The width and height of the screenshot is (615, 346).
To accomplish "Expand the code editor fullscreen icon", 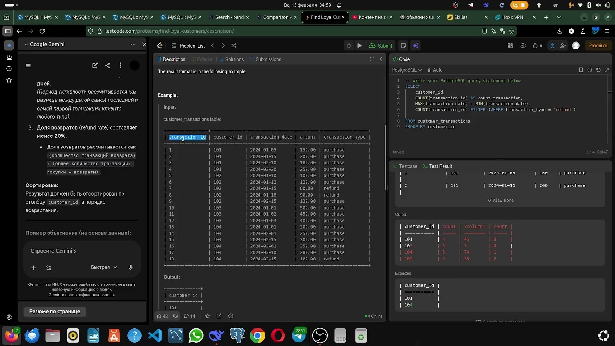I will click(x=607, y=70).
